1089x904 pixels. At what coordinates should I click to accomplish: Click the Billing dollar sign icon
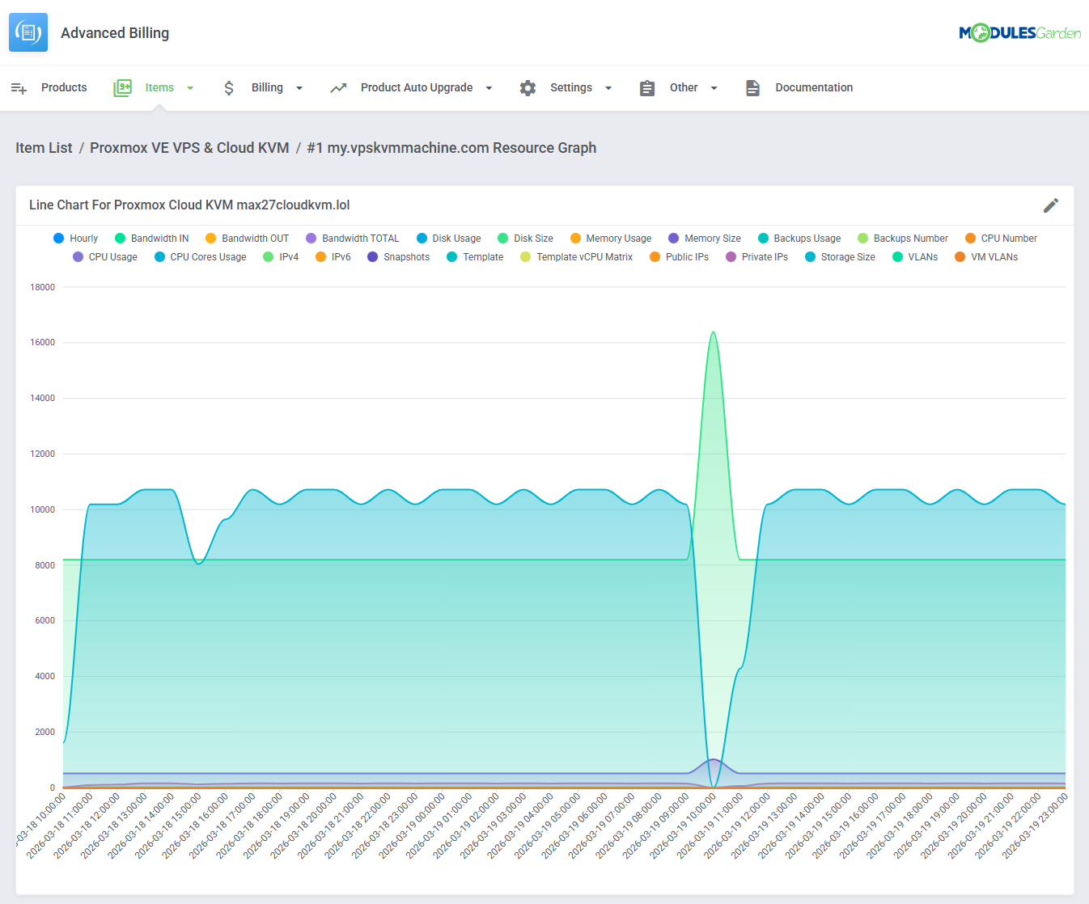(229, 87)
